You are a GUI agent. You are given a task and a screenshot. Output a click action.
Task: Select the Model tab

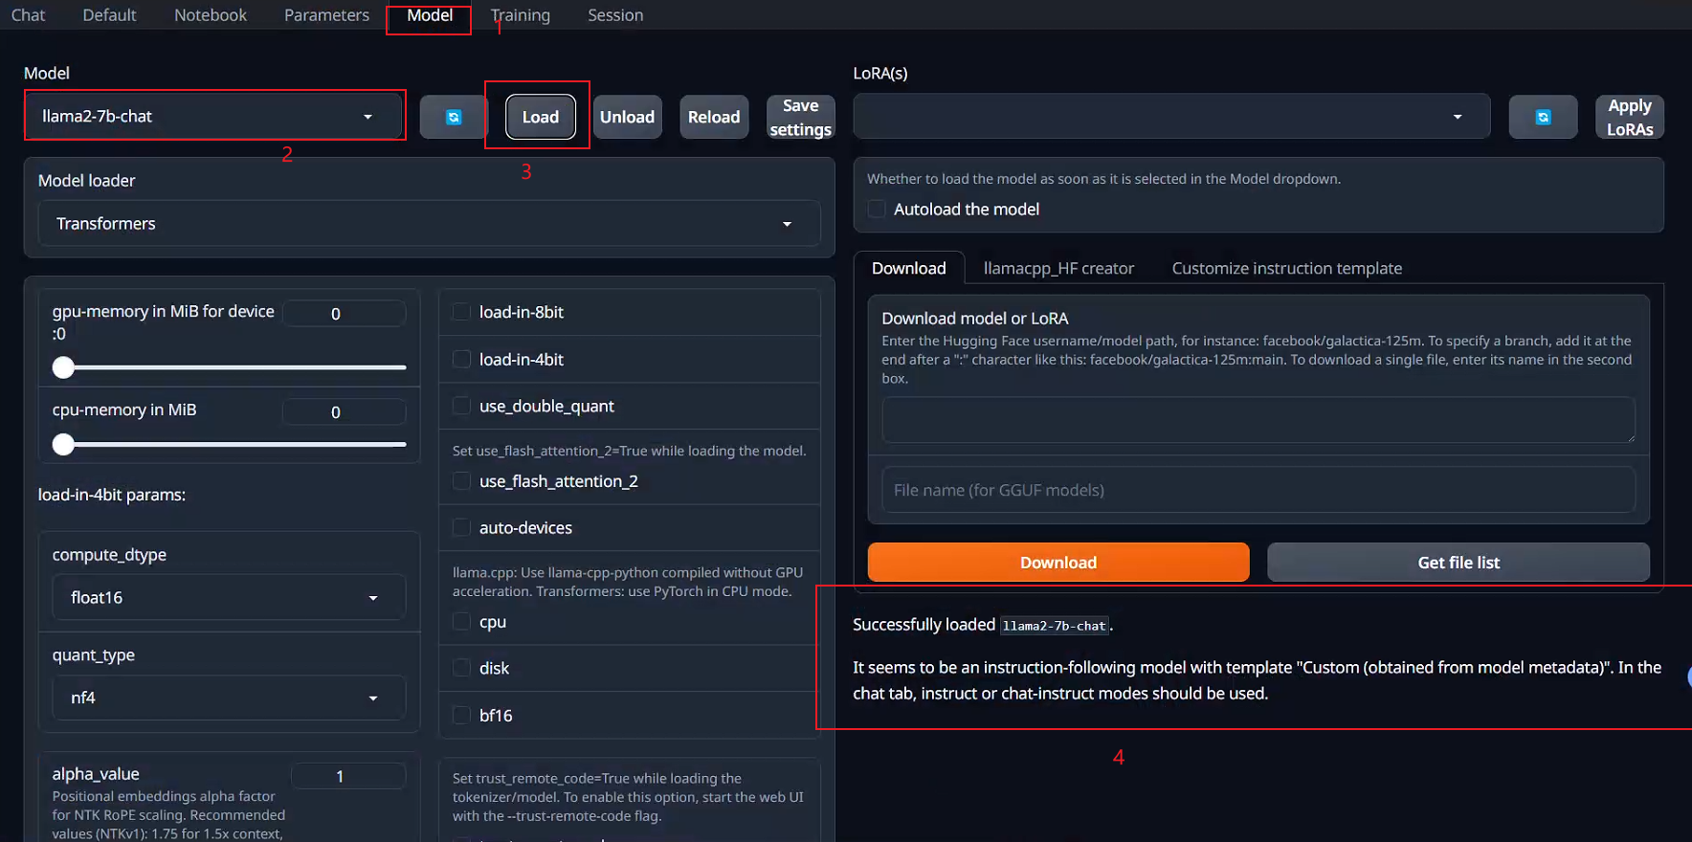tap(430, 15)
